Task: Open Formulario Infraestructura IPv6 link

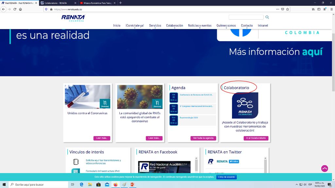Action: tap(102, 171)
